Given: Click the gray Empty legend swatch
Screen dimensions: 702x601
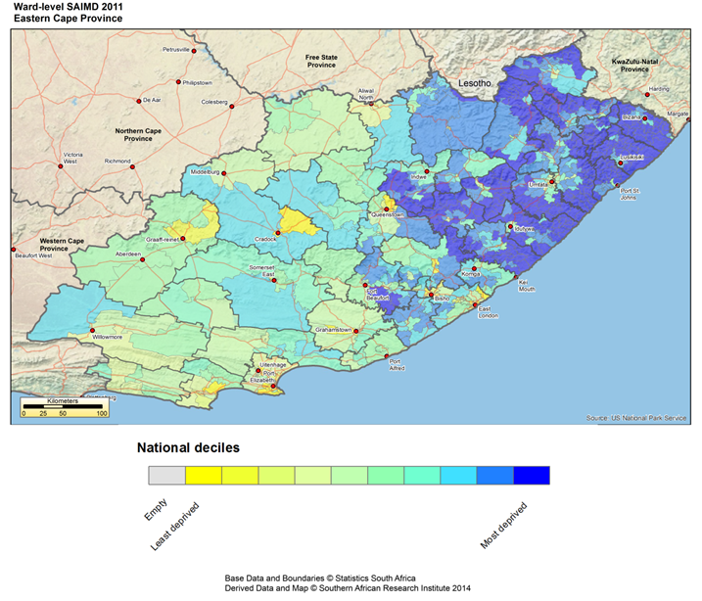Looking at the screenshot, I should click(x=165, y=476).
